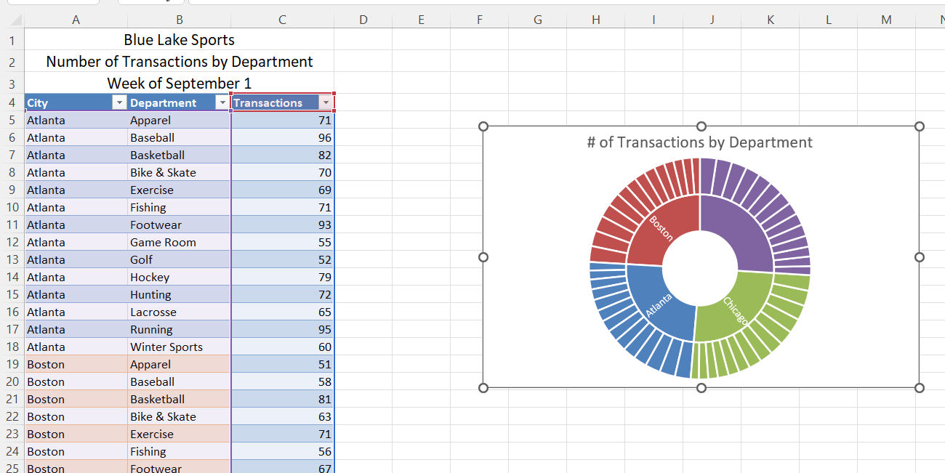This screenshot has width=945, height=473.
Task: Select row 1 by its row header
Action: coord(12,40)
